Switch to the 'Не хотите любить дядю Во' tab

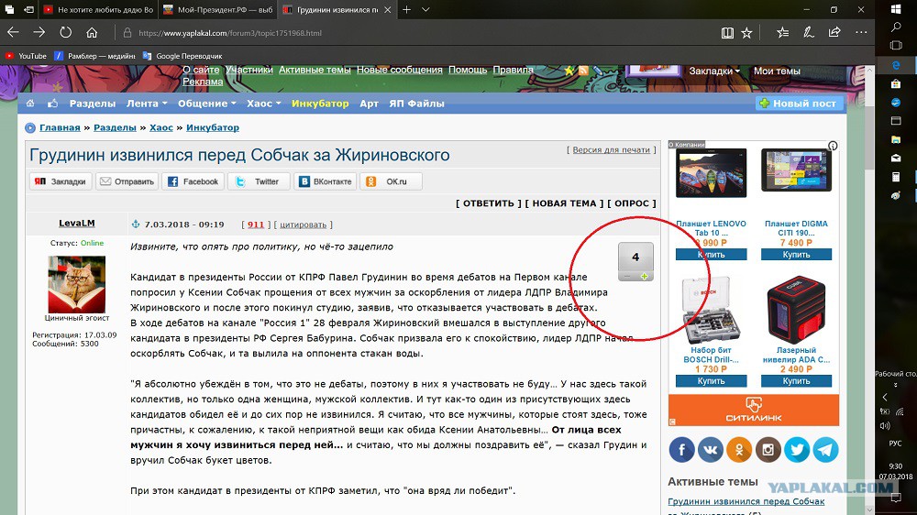coord(98,9)
